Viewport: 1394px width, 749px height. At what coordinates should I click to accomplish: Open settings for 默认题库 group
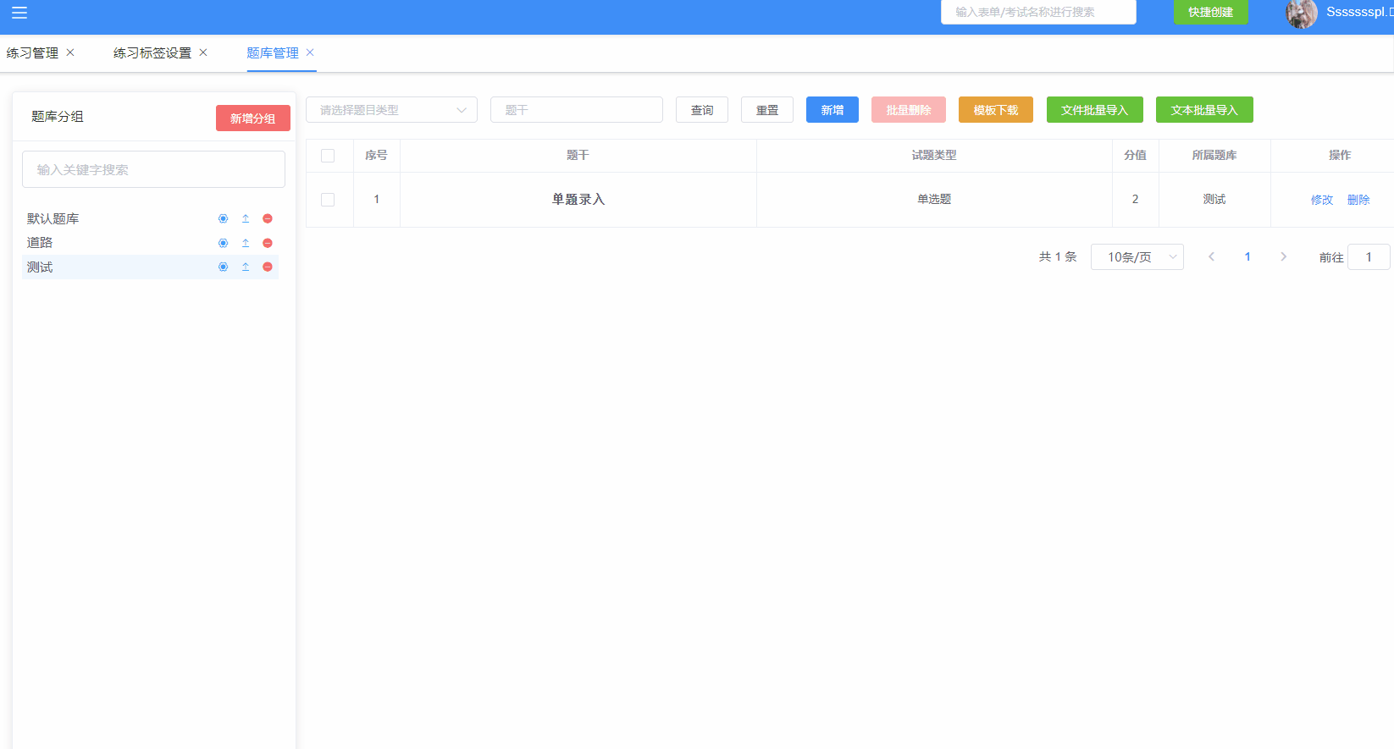pyautogui.click(x=224, y=218)
